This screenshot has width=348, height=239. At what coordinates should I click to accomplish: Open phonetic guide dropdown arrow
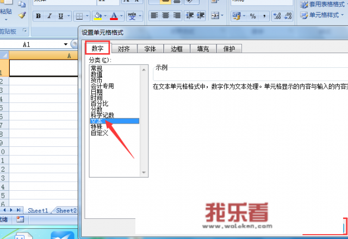140,16
